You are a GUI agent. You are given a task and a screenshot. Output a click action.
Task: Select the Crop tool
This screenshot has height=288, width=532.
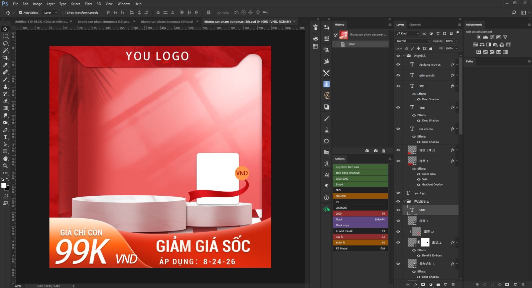click(x=5, y=58)
